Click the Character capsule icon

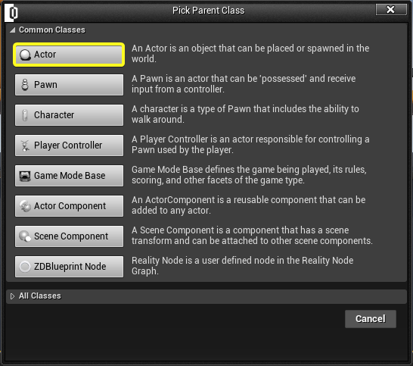pos(25,115)
